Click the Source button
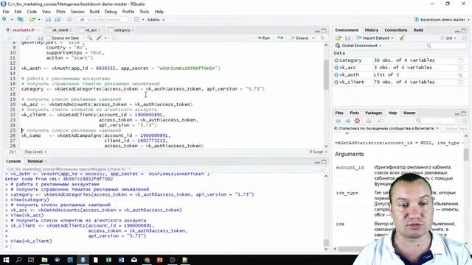Viewport: 472px width, 265px height. click(x=299, y=38)
